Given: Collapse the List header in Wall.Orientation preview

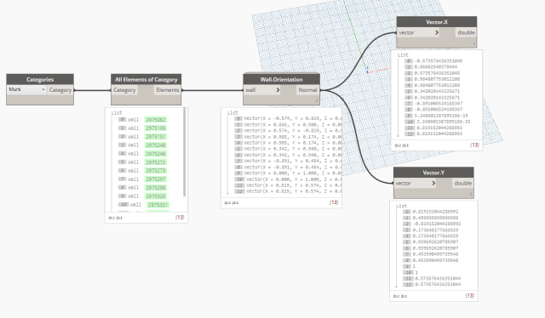Looking at the screenshot, I should pyautogui.click(x=232, y=113).
